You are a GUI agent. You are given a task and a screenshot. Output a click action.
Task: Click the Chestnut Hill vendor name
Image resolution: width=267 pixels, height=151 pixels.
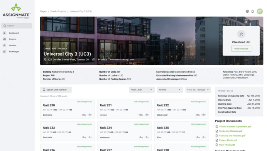click(x=241, y=42)
